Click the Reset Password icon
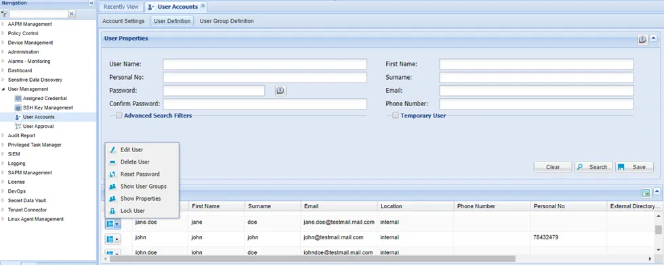 [x=112, y=174]
